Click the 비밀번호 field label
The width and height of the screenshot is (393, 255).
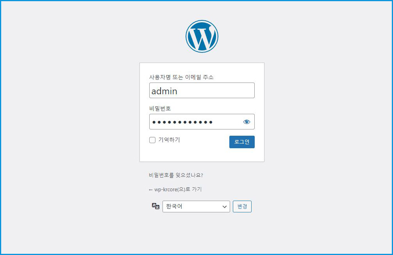pyautogui.click(x=160, y=108)
